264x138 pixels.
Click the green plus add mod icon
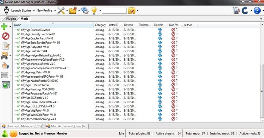coord(4,26)
